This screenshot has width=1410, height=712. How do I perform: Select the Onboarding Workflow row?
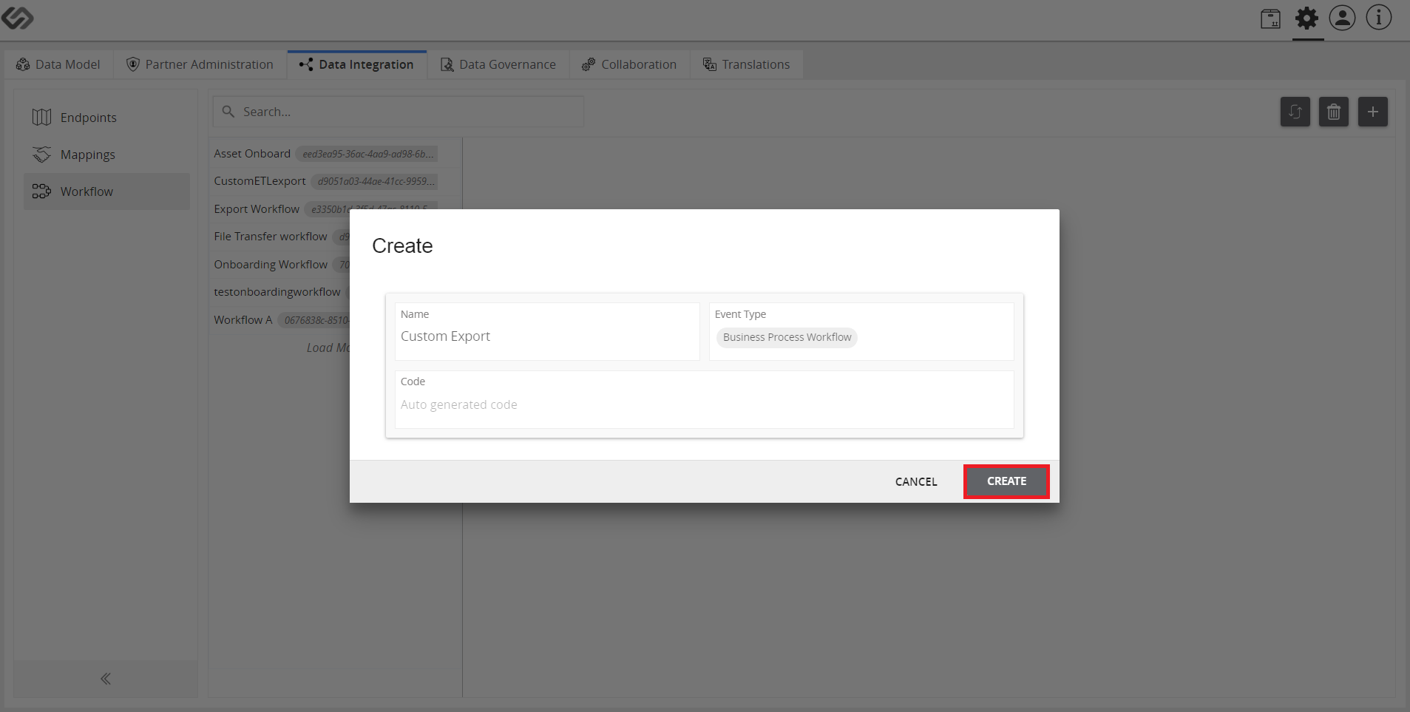point(279,265)
